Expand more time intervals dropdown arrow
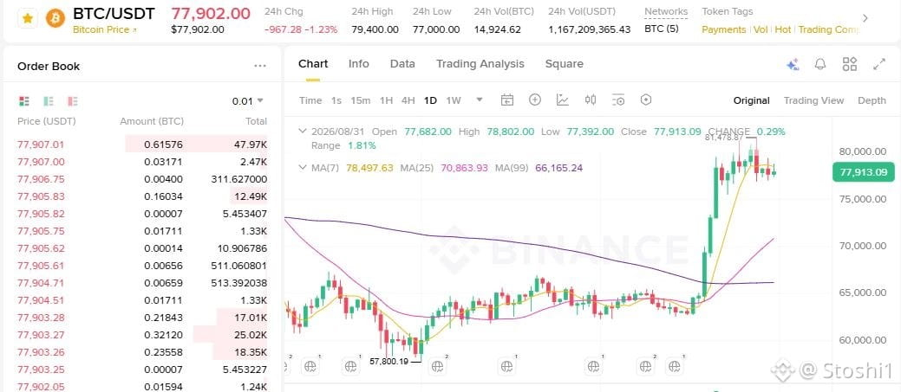 tap(480, 100)
